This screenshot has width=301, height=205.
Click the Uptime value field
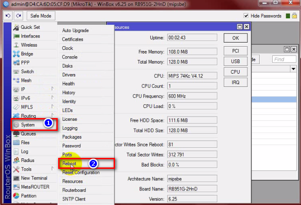192,38
